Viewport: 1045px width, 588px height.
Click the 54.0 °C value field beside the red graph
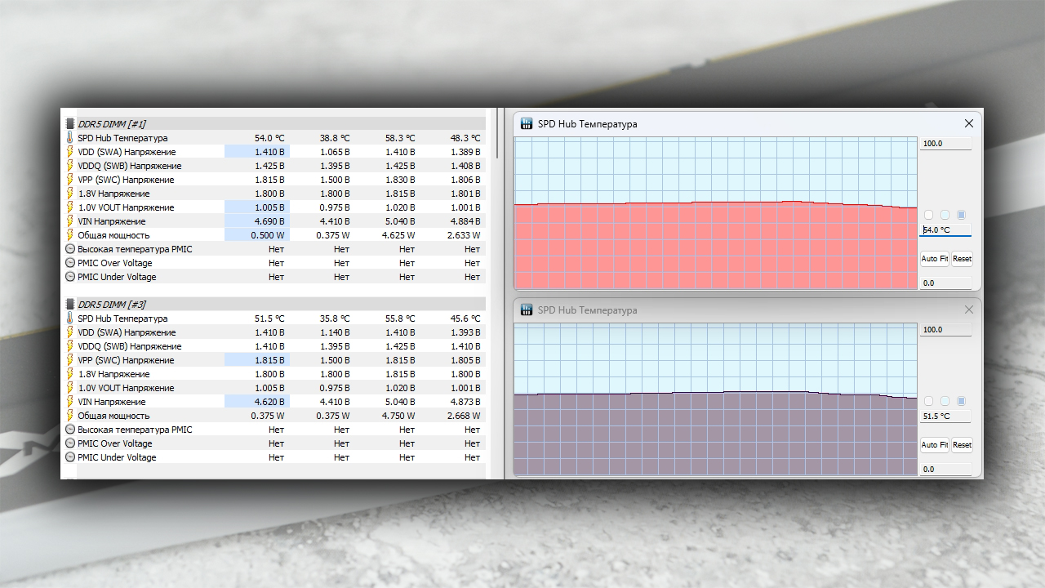945,230
